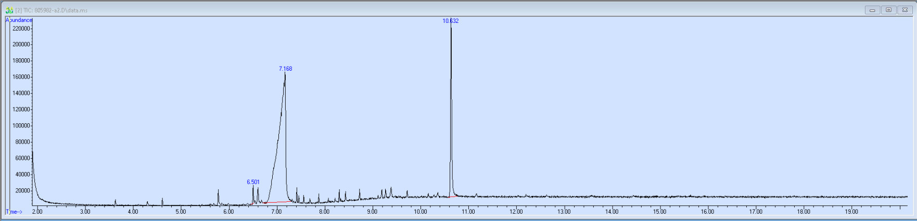Screen dimensions: 917x221
Task: Click the 140000 abundance tick label
Action: pyautogui.click(x=21, y=94)
